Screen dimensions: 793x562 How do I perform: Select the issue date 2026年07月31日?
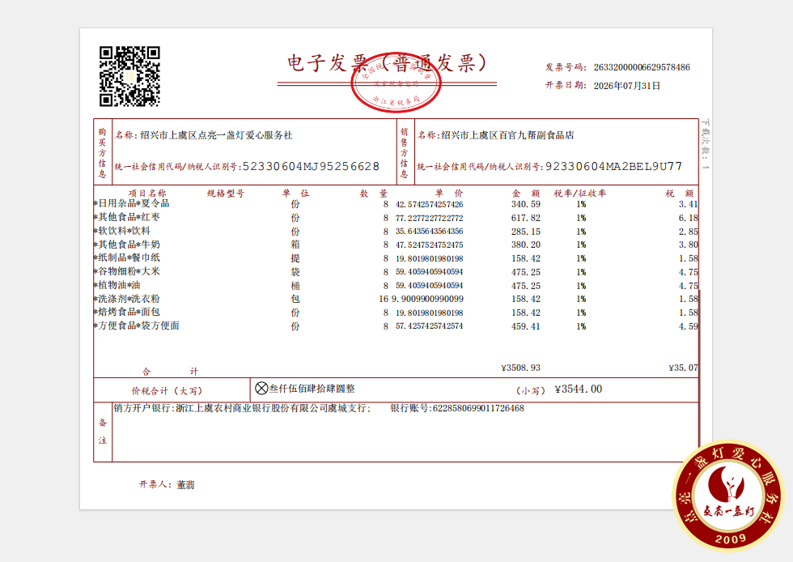(627, 86)
